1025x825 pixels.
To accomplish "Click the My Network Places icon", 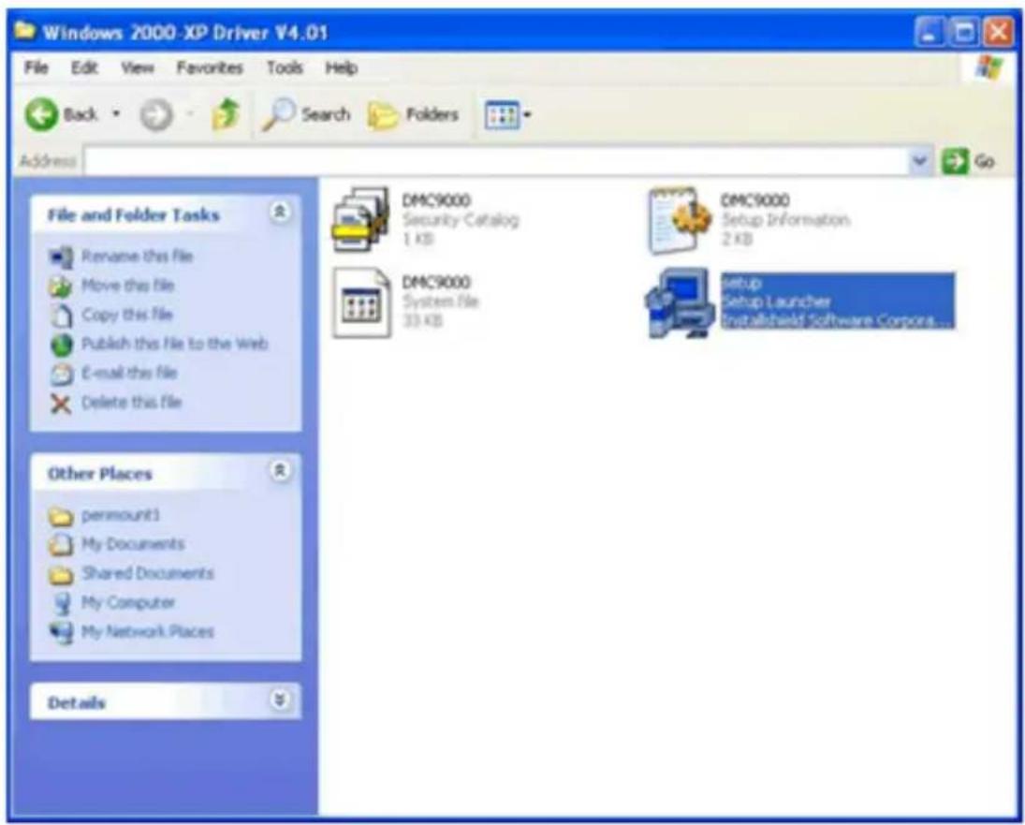I will pyautogui.click(x=62, y=632).
